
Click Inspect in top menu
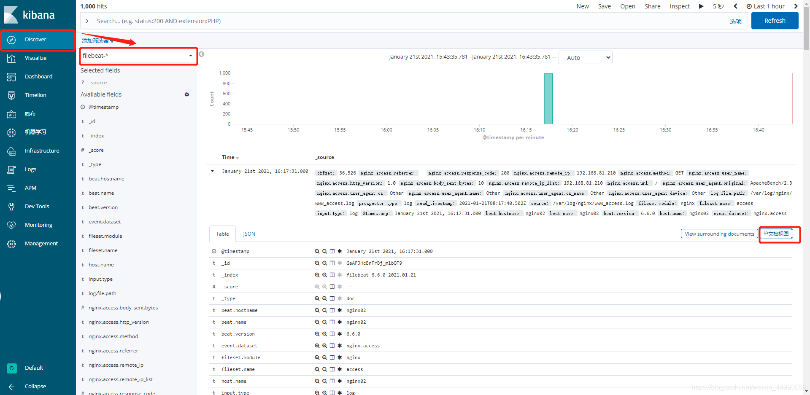(x=680, y=6)
